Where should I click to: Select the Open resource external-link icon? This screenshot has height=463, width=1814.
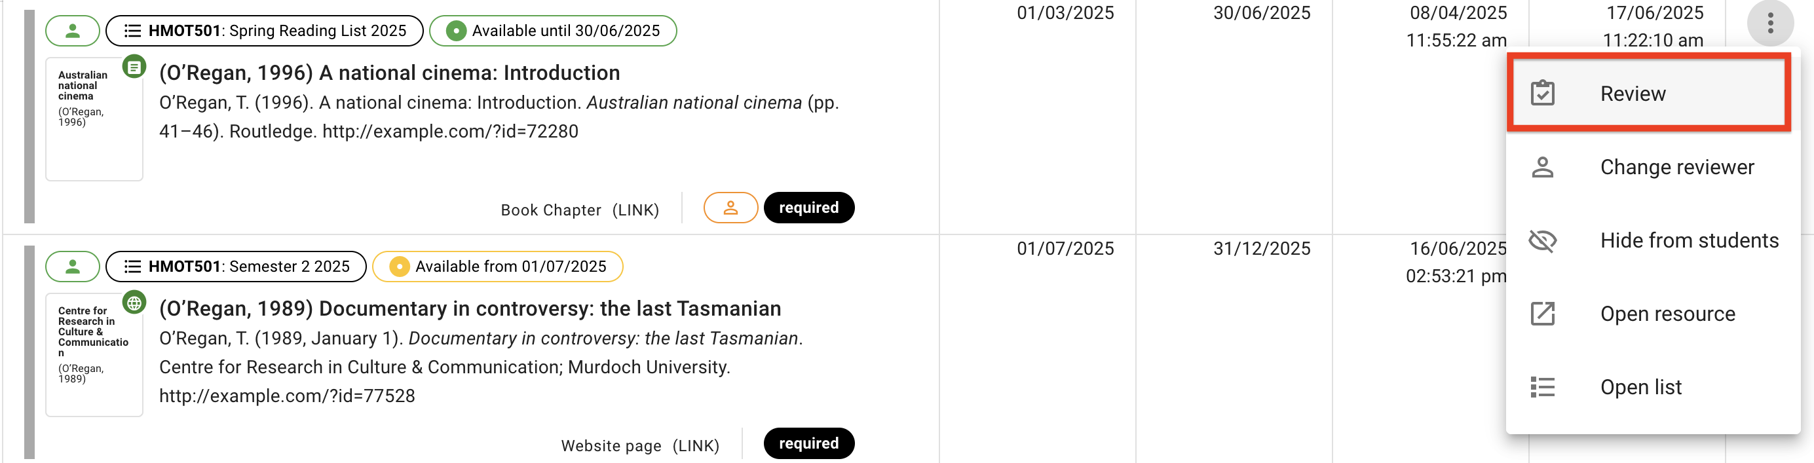click(x=1543, y=313)
